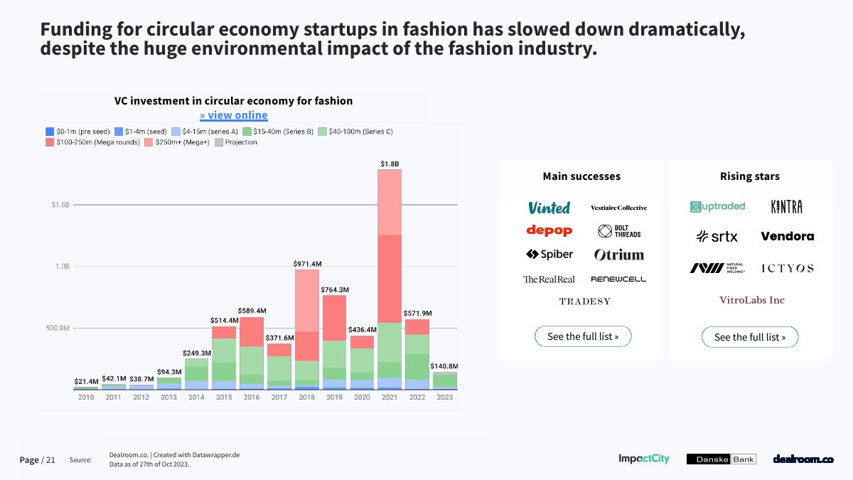Click the Natural Fiber Welding logo

[717, 268]
